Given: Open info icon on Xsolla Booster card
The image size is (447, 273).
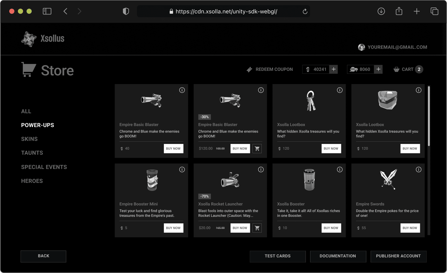Looking at the screenshot, I should (340, 170).
